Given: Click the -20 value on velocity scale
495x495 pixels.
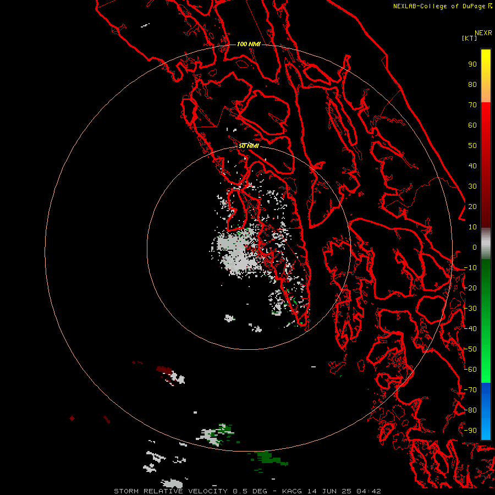Looking at the screenshot, I should point(470,288).
